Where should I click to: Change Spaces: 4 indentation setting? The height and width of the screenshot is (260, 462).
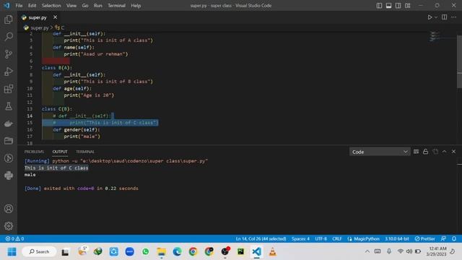pos(300,238)
